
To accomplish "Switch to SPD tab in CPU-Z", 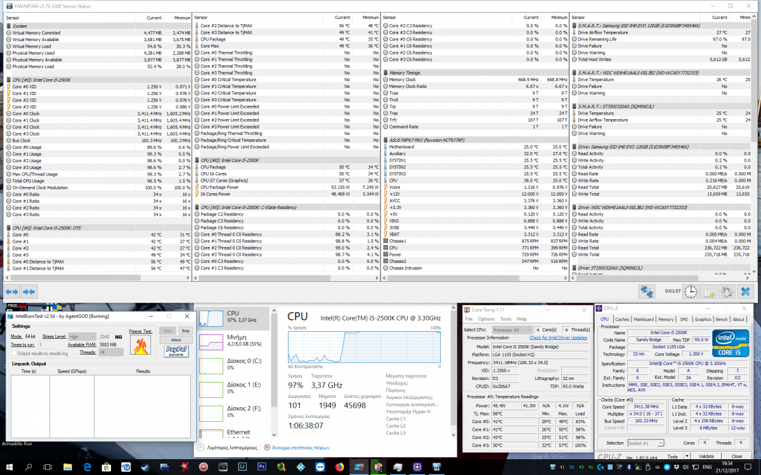I will pos(684,319).
